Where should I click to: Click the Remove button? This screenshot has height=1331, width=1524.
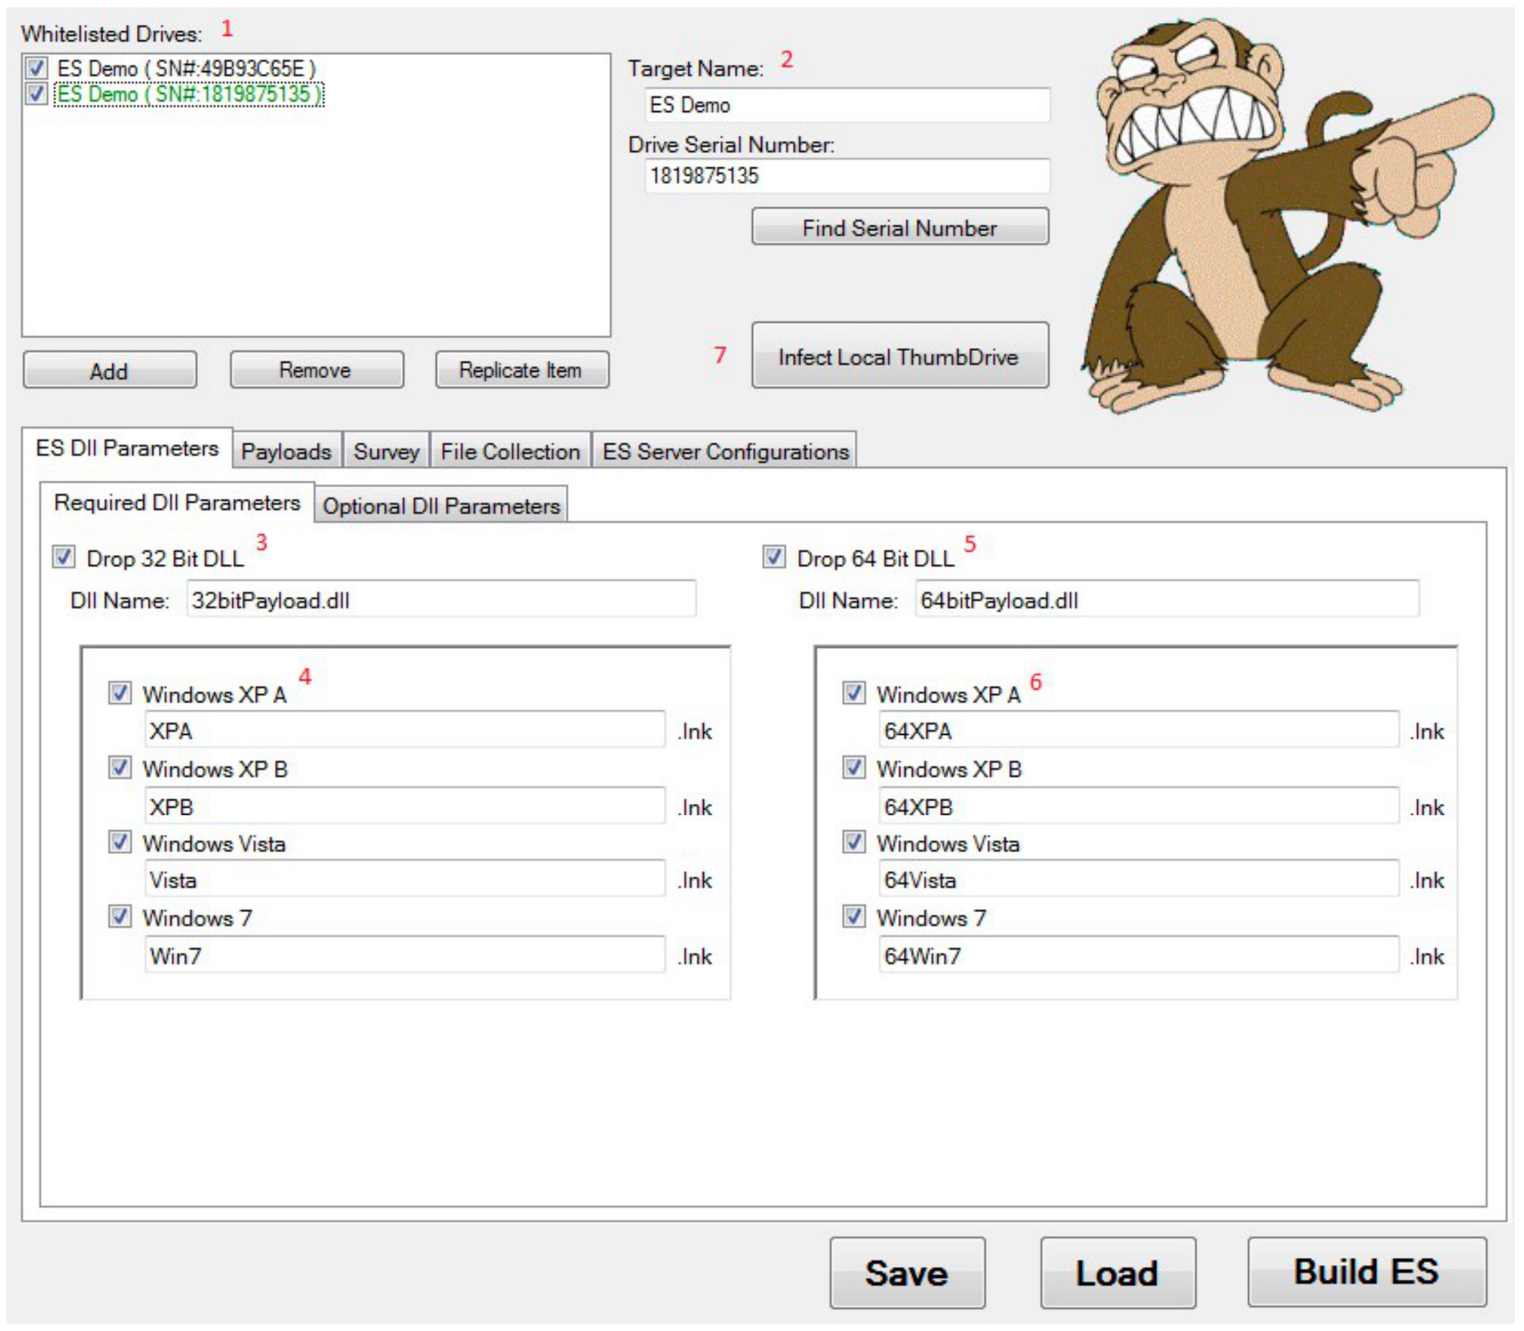[317, 370]
